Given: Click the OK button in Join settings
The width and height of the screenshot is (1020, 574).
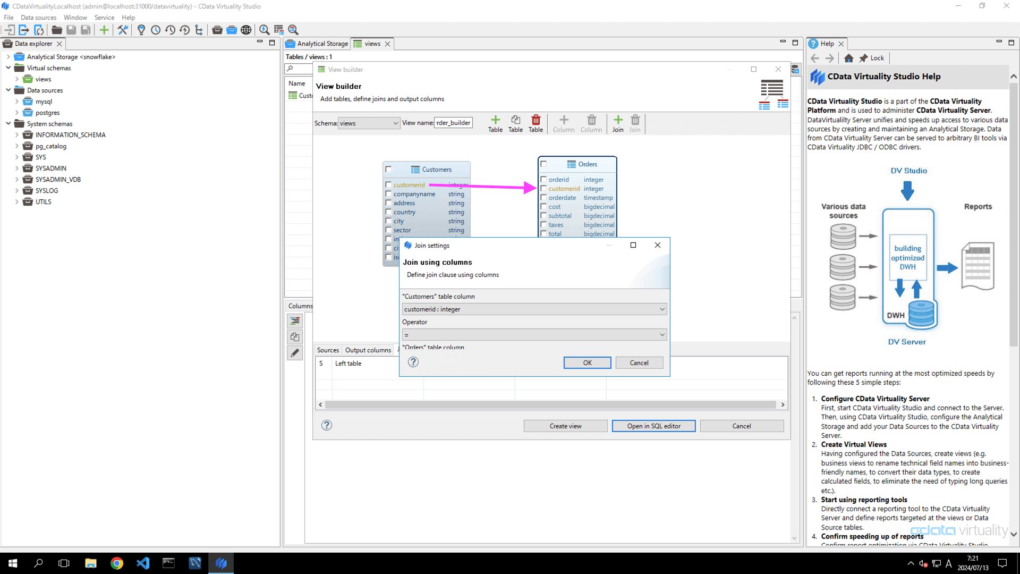Looking at the screenshot, I should [587, 362].
